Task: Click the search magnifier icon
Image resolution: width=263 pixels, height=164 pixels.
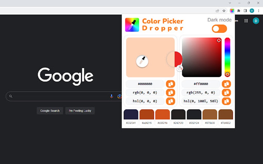Action: (11, 96)
